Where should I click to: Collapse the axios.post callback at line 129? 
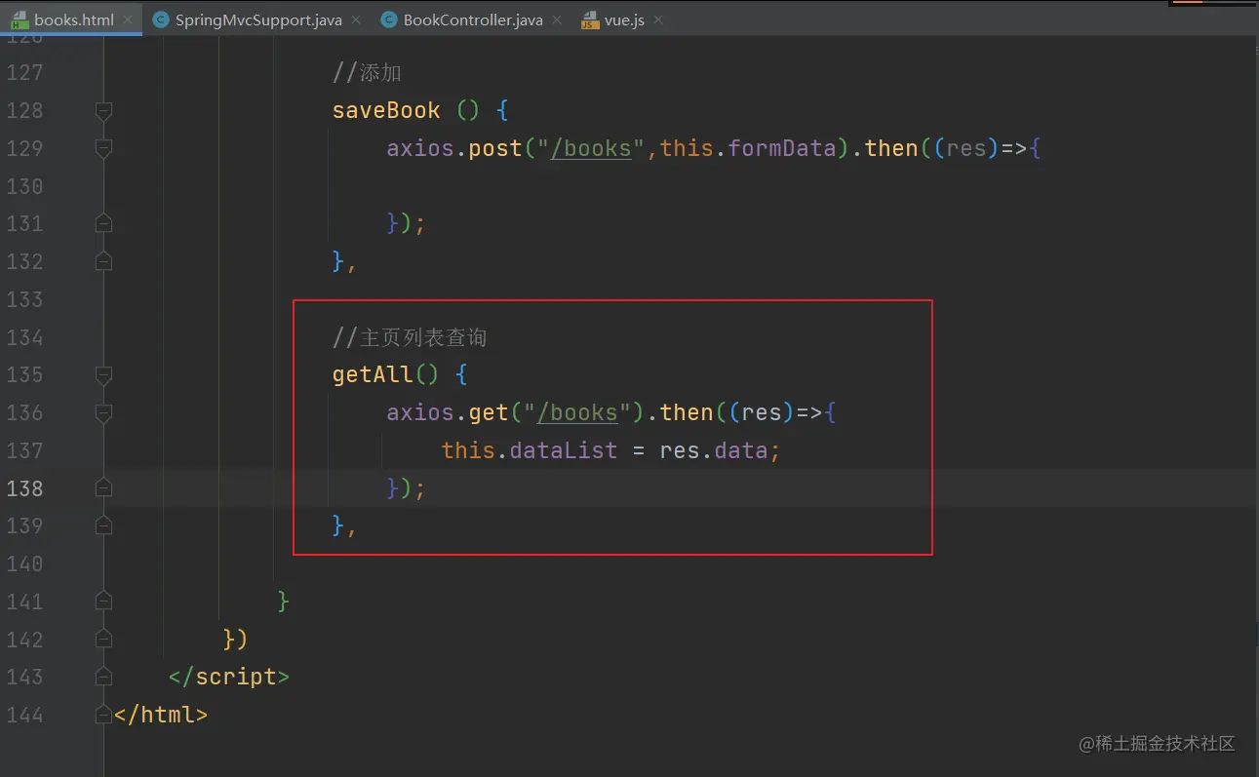coord(103,148)
